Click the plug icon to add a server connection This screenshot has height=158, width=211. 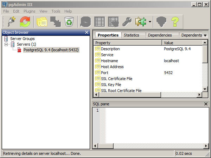(12, 21)
